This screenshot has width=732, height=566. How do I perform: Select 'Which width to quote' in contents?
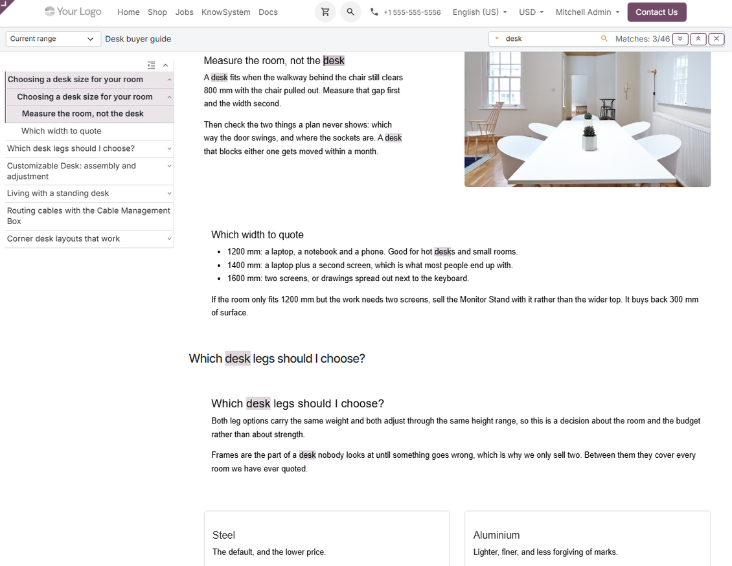(x=61, y=131)
